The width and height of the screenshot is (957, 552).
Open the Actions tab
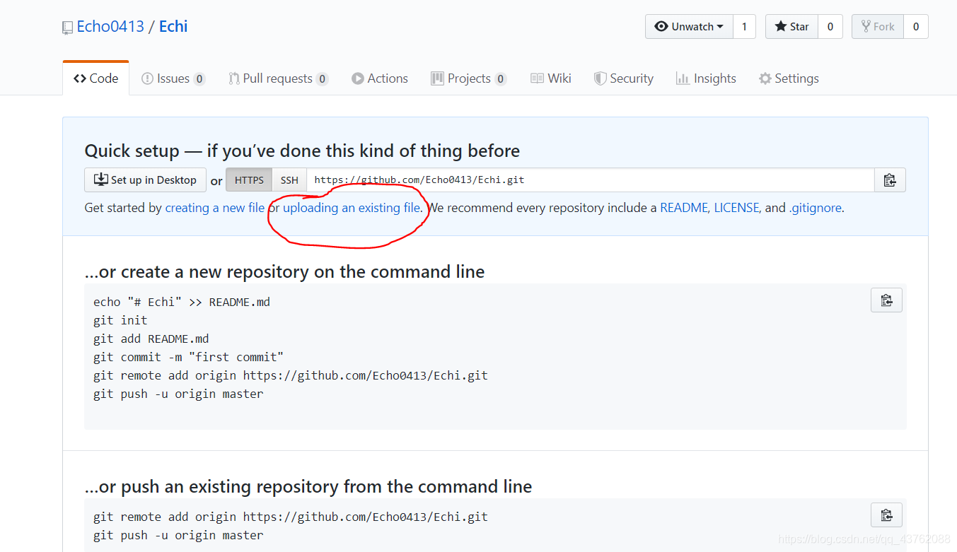(x=380, y=78)
